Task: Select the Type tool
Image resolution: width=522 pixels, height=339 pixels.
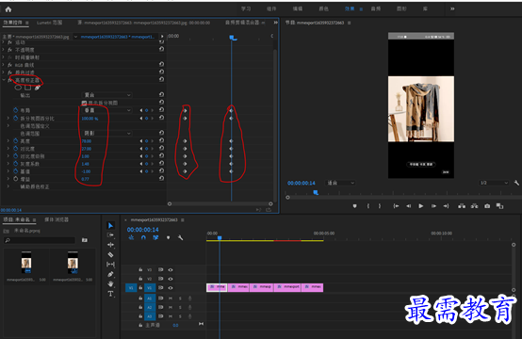Action: coord(110,294)
